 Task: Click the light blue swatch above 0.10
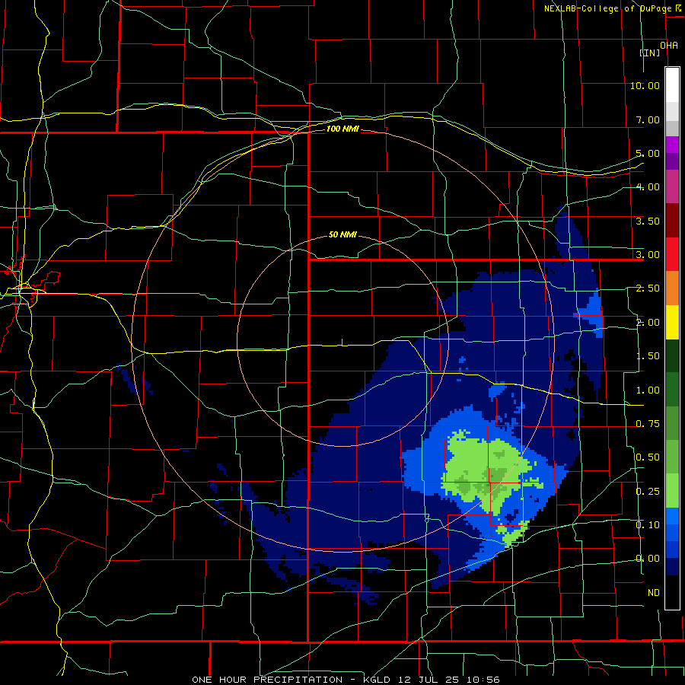[672, 516]
